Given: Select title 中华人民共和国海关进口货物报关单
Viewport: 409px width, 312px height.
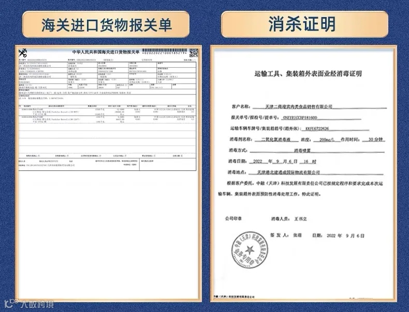Looking at the screenshot, I should [x=106, y=52].
